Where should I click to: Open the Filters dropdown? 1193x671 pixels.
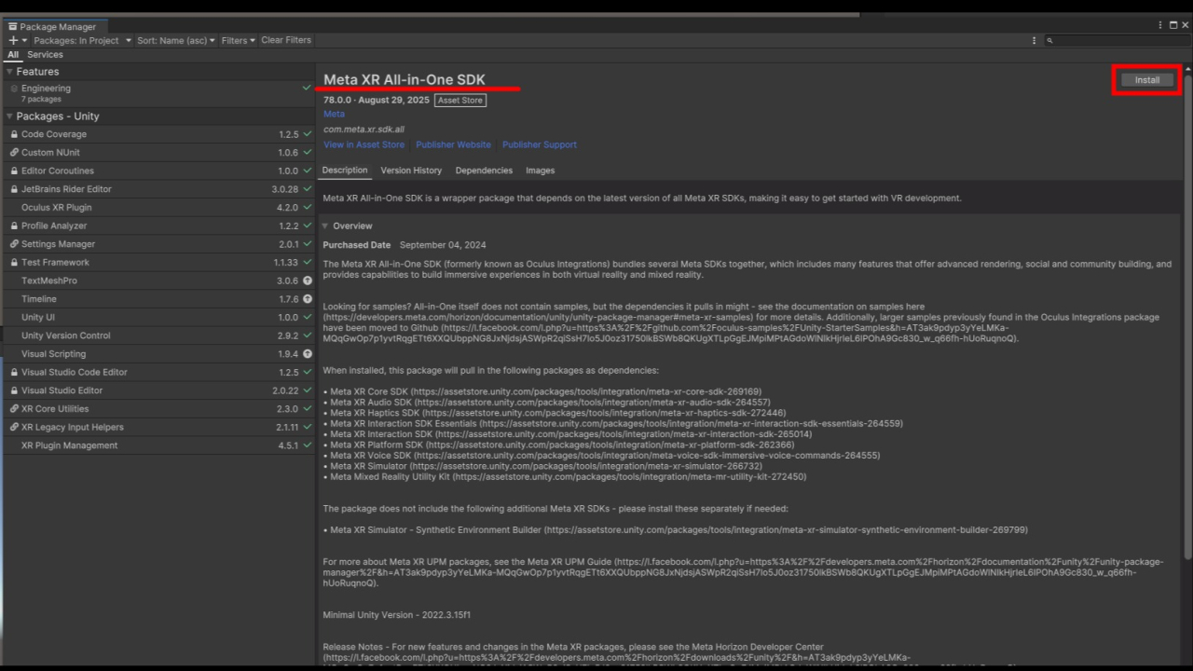239,40
